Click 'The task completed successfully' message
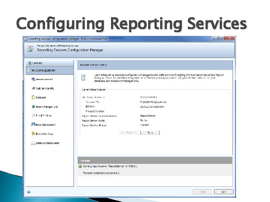270x202 pixels. (101, 173)
